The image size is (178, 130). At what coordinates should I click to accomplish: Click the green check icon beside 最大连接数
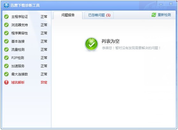[x=6, y=74]
